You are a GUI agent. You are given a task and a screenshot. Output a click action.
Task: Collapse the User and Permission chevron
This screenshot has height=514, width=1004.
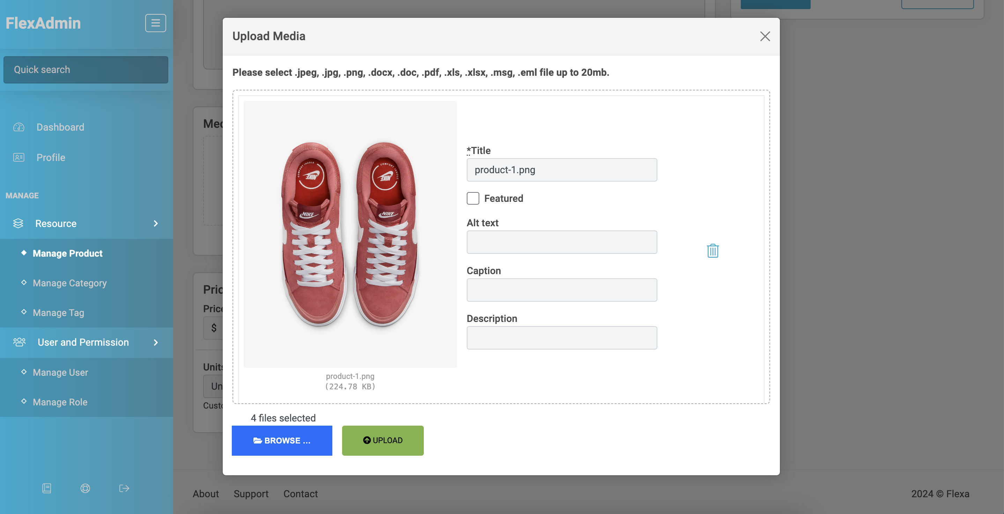pyautogui.click(x=156, y=343)
